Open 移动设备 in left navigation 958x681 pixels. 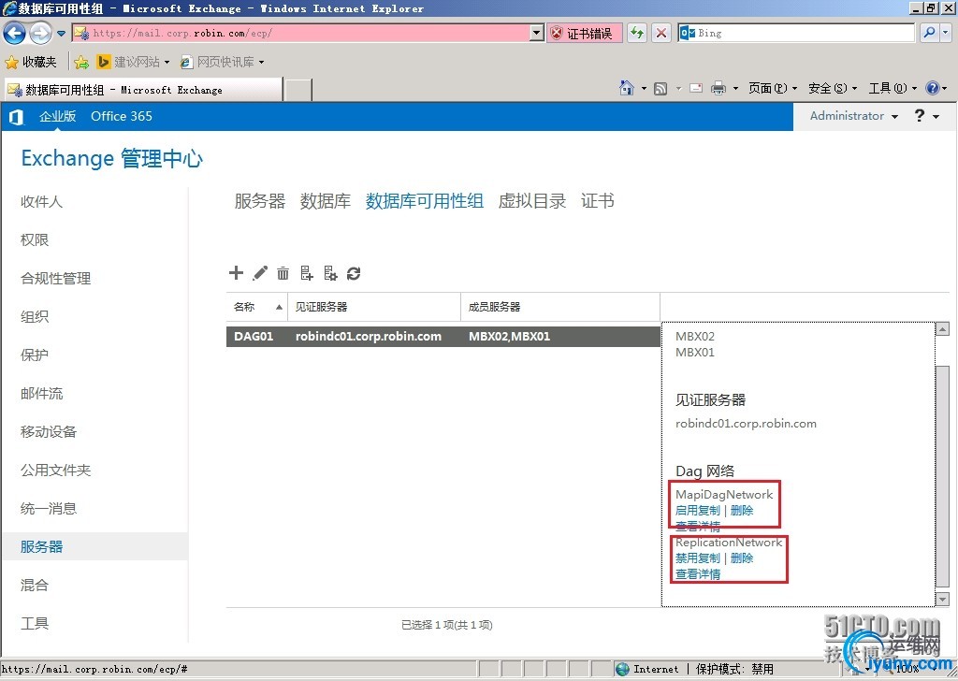49,432
